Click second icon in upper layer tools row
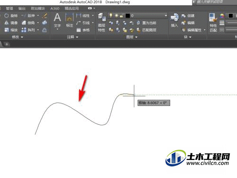The height and width of the screenshot is (178, 237). pyautogui.click(x=118, y=23)
